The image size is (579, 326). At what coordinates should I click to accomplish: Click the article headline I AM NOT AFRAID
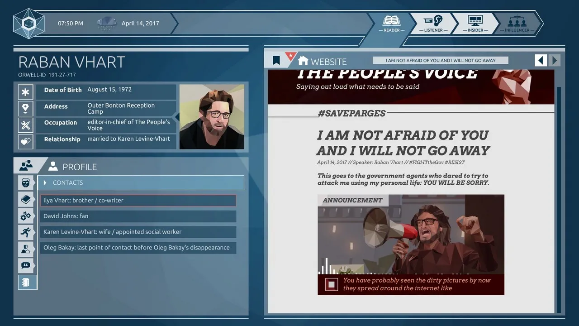coord(403,143)
